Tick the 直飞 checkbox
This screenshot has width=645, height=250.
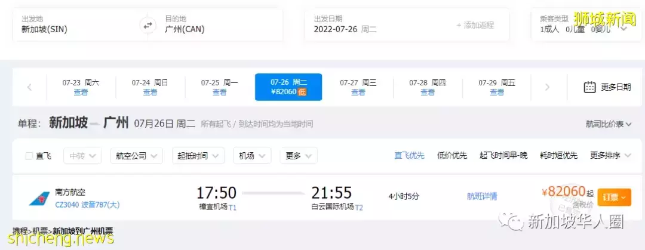pos(29,156)
